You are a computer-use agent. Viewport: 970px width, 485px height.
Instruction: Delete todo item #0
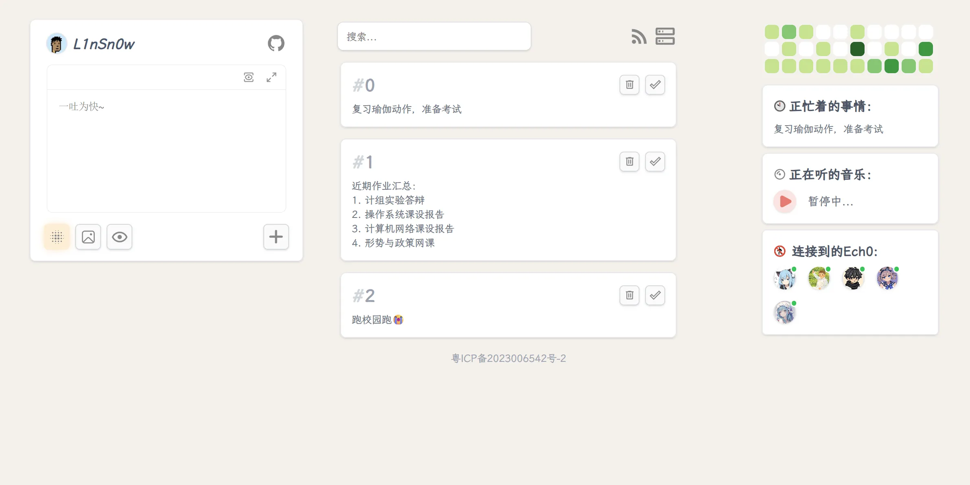(629, 85)
